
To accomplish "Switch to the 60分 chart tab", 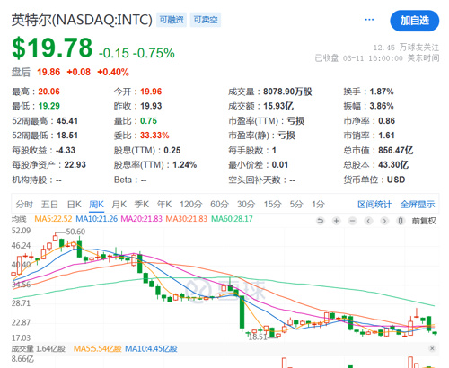I will click(x=219, y=205).
